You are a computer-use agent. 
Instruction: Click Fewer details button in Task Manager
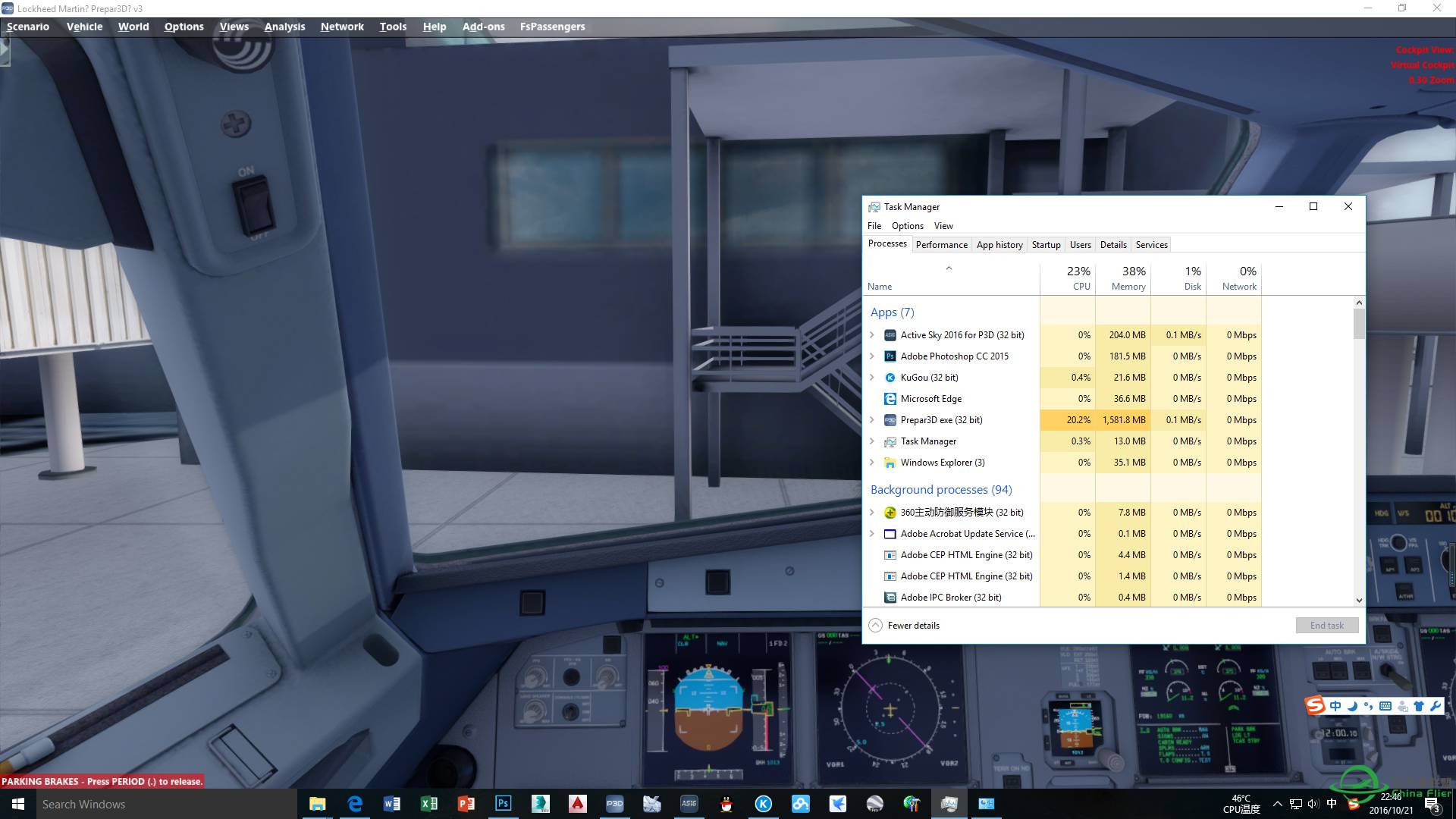click(x=905, y=625)
